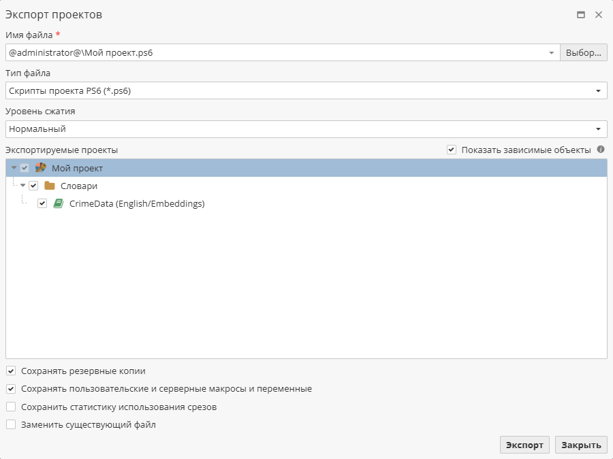
Task: Disable Сохранять резервные копии
Action: coord(11,371)
